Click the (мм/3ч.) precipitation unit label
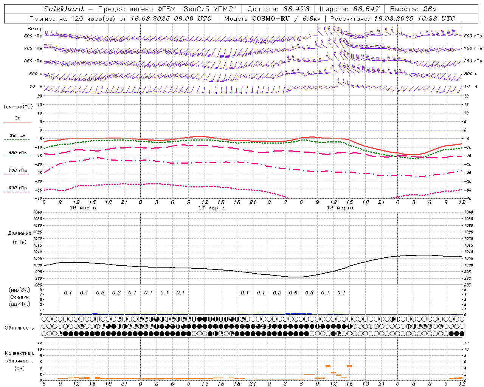Viewport: 484px width, 387px height. (x=19, y=290)
